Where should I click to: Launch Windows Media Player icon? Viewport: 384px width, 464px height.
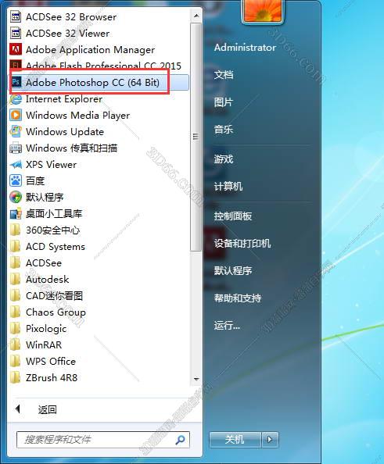pyautogui.click(x=16, y=115)
